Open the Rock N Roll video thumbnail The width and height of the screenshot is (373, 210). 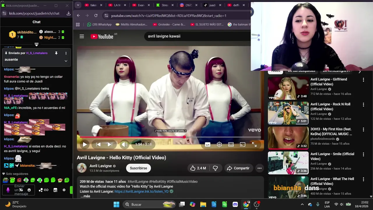[x=288, y=113]
